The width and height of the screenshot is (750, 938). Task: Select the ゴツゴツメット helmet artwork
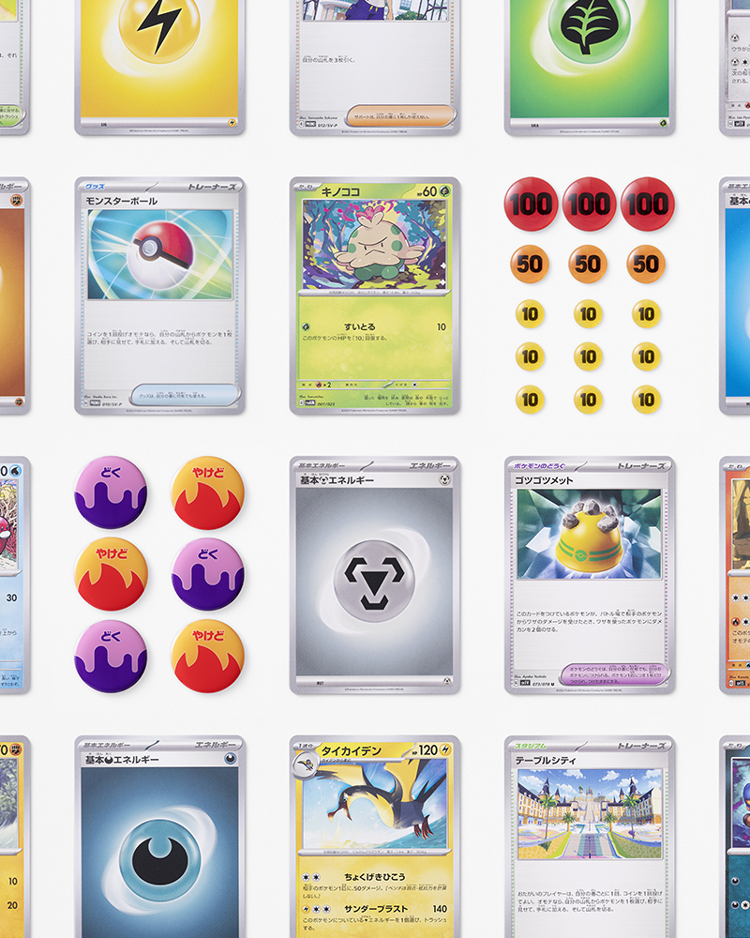pyautogui.click(x=589, y=534)
